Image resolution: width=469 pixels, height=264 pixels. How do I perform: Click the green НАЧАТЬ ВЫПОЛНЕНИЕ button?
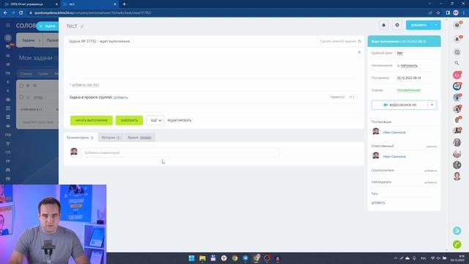tap(91, 120)
